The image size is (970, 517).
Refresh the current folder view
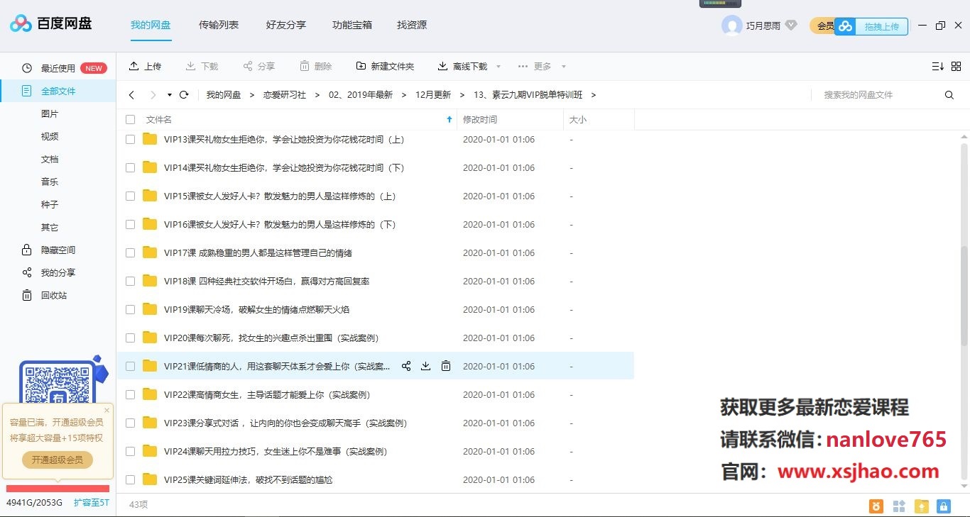pos(184,94)
